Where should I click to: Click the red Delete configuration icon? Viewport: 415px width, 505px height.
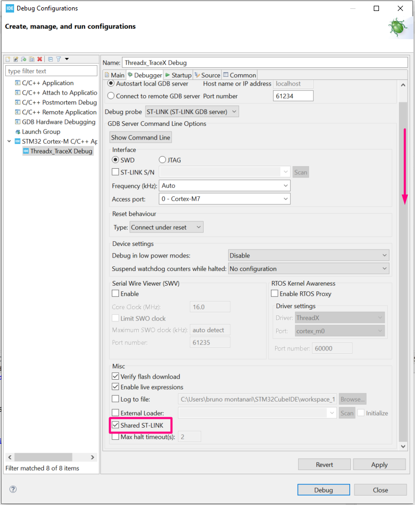pyautogui.click(x=40, y=59)
